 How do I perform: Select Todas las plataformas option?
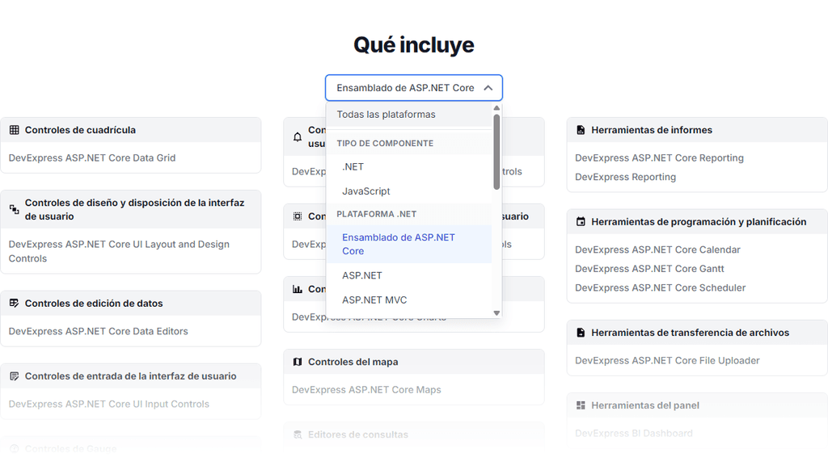408,115
